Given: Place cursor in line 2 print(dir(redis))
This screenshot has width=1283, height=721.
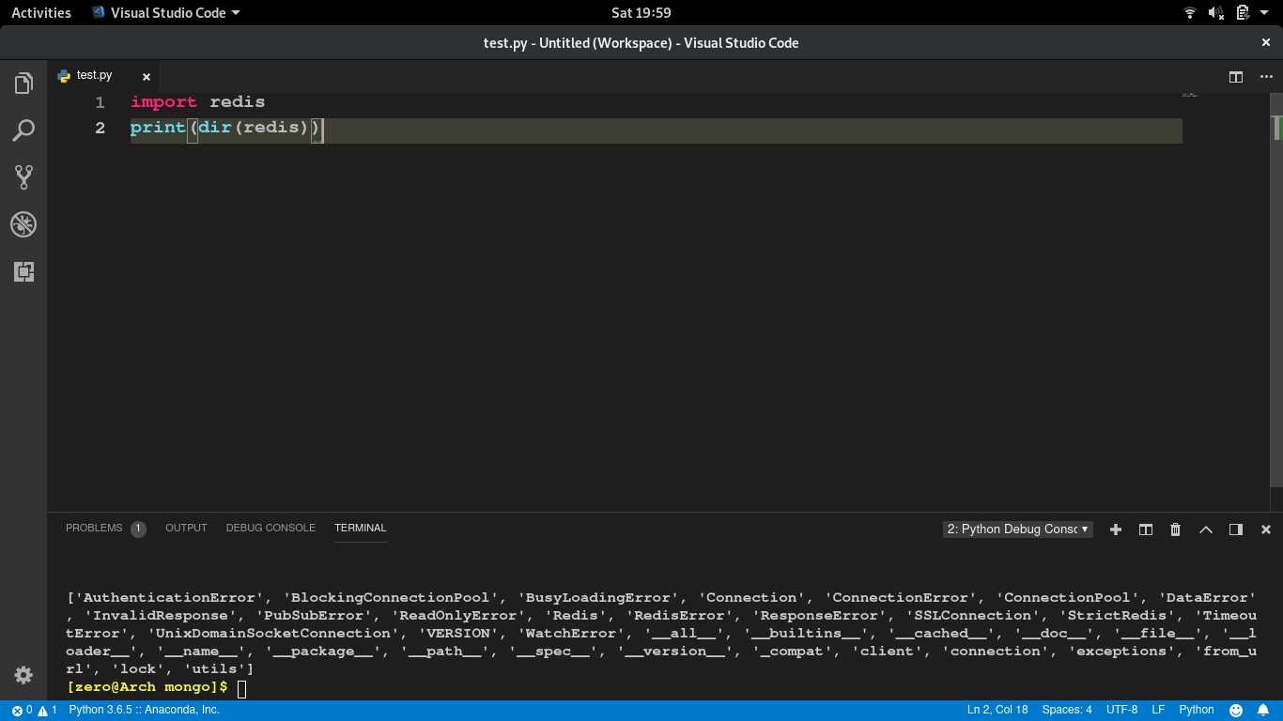Looking at the screenshot, I should (x=226, y=127).
